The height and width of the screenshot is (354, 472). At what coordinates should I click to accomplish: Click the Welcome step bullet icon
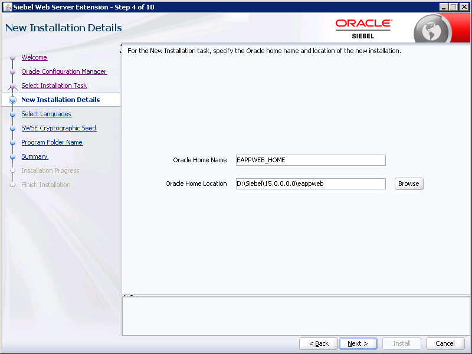pos(12,57)
